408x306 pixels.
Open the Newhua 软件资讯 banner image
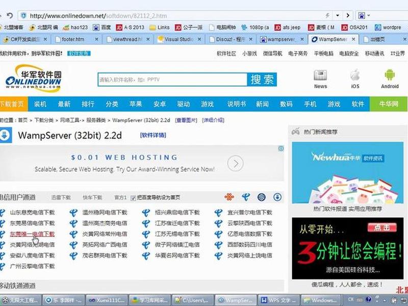point(348,173)
